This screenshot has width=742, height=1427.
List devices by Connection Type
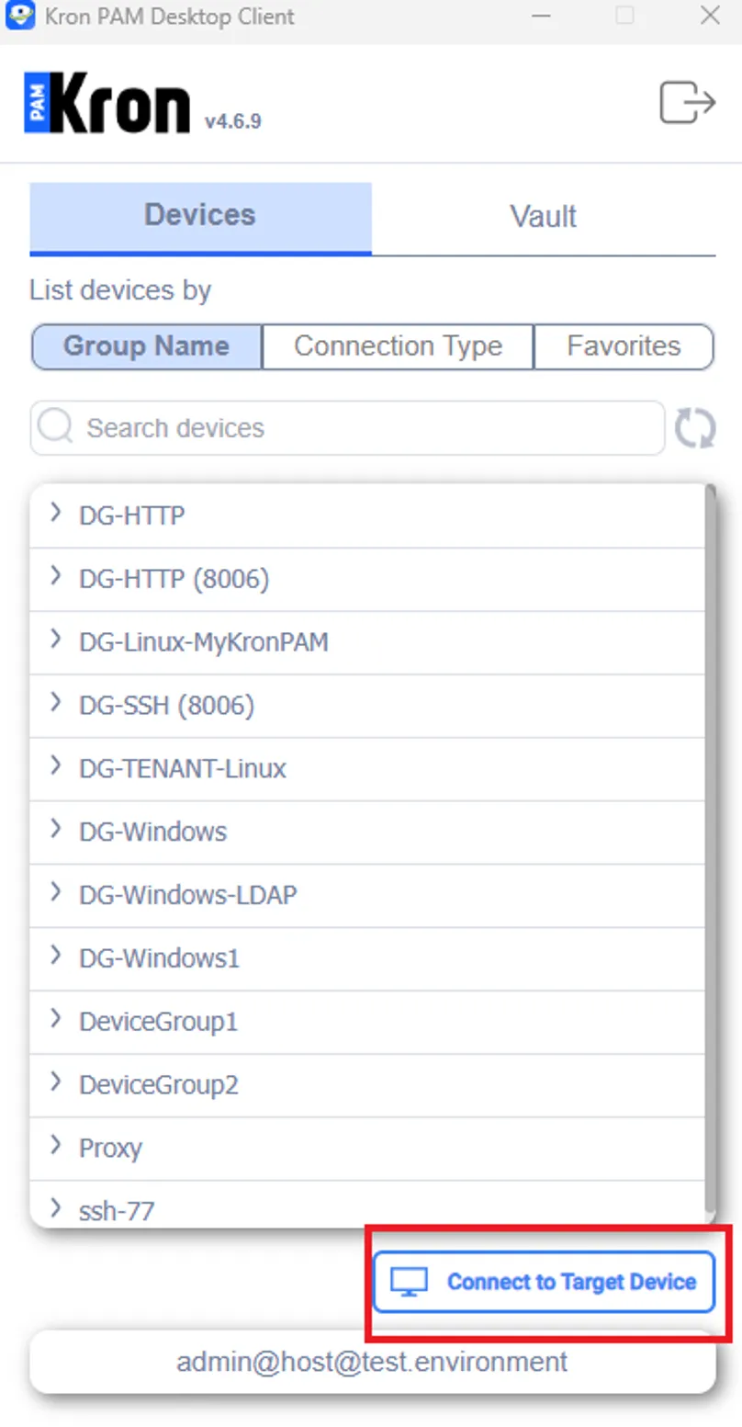point(398,346)
